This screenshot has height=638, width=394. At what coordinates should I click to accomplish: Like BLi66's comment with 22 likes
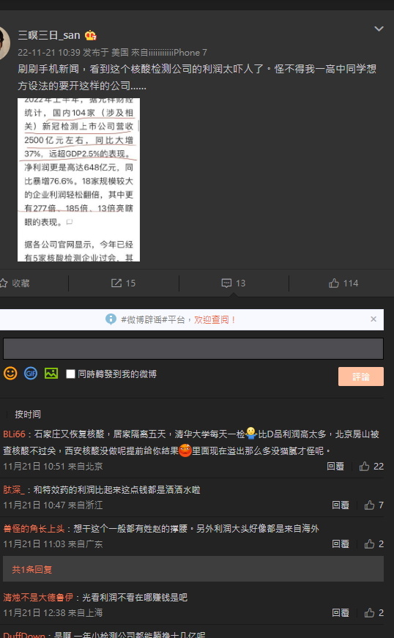364,467
